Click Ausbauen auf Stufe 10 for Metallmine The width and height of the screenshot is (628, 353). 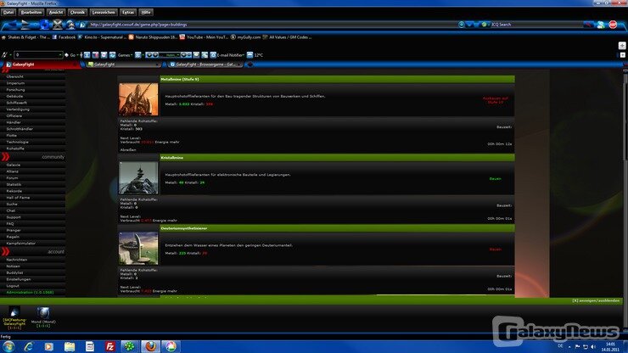click(x=495, y=100)
